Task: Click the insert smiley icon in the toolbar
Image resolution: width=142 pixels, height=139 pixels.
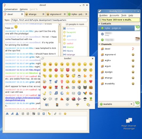Action: coord(65,114)
